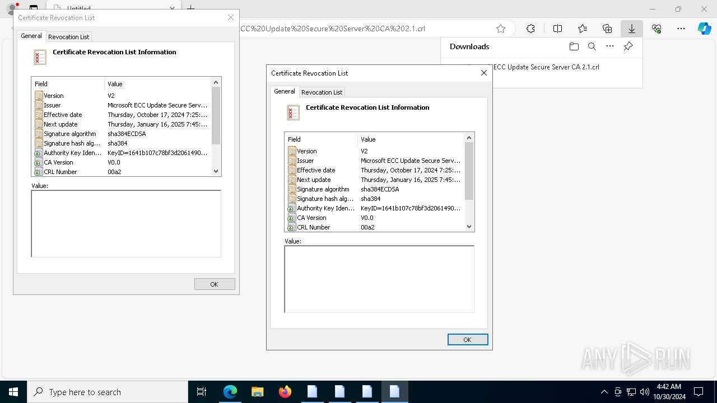Close the back Certificate Revocation List dialog

(x=231, y=17)
